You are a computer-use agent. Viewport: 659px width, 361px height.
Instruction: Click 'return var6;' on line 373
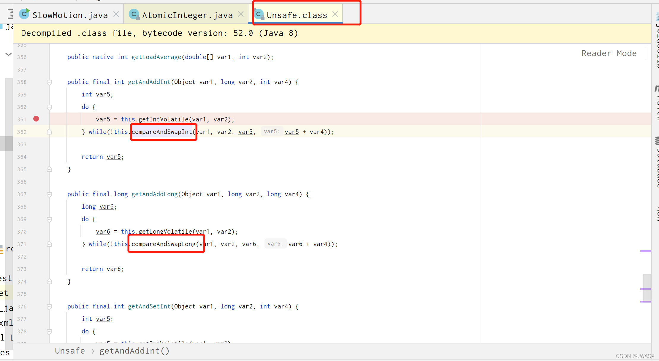pyautogui.click(x=103, y=269)
